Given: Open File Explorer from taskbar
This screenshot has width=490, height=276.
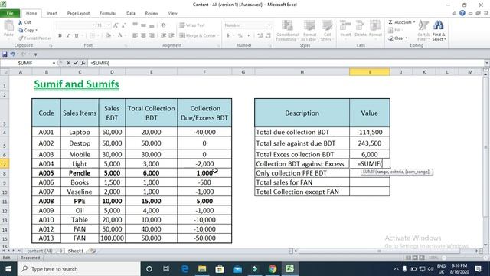Looking at the screenshot, I should 202,269.
